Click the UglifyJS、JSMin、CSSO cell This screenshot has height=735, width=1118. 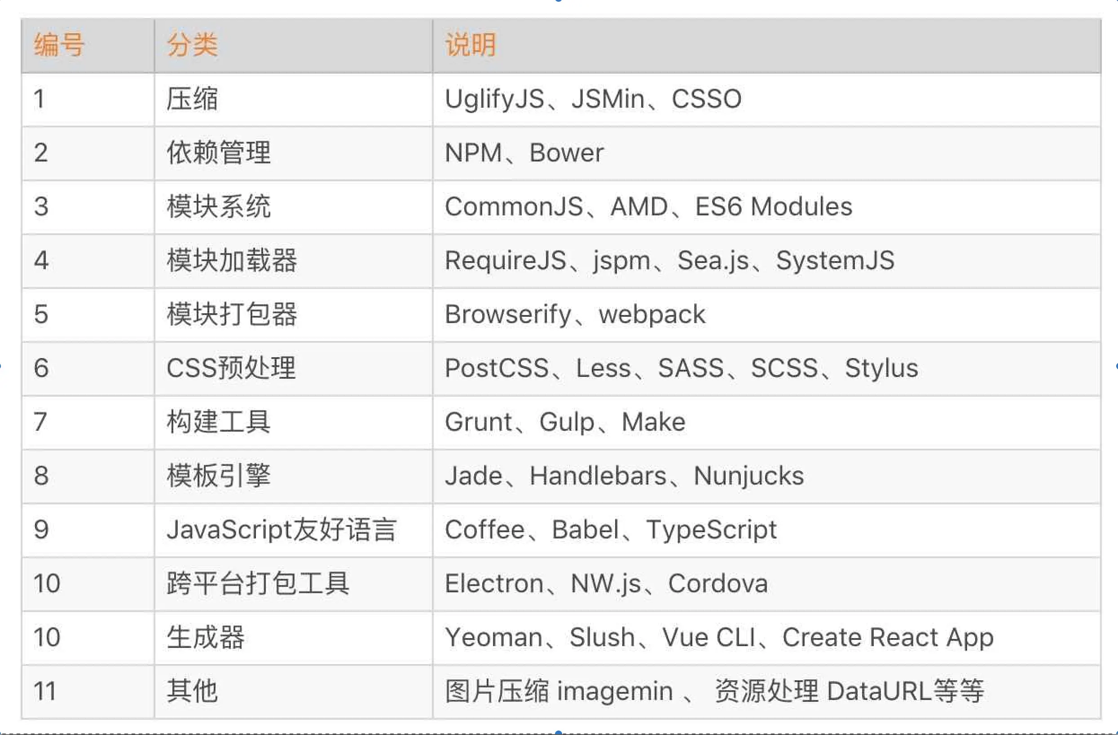coord(766,100)
